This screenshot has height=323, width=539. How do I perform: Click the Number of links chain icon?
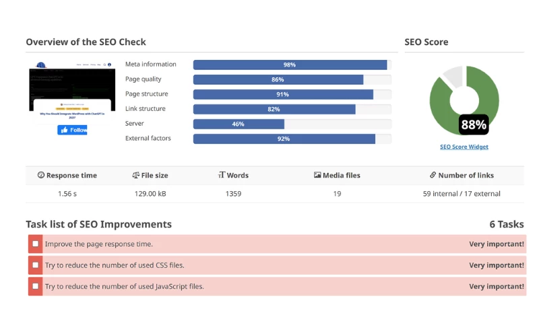433,176
